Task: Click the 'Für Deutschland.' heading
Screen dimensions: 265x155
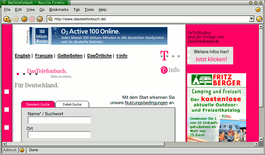Action: [x=37, y=85]
